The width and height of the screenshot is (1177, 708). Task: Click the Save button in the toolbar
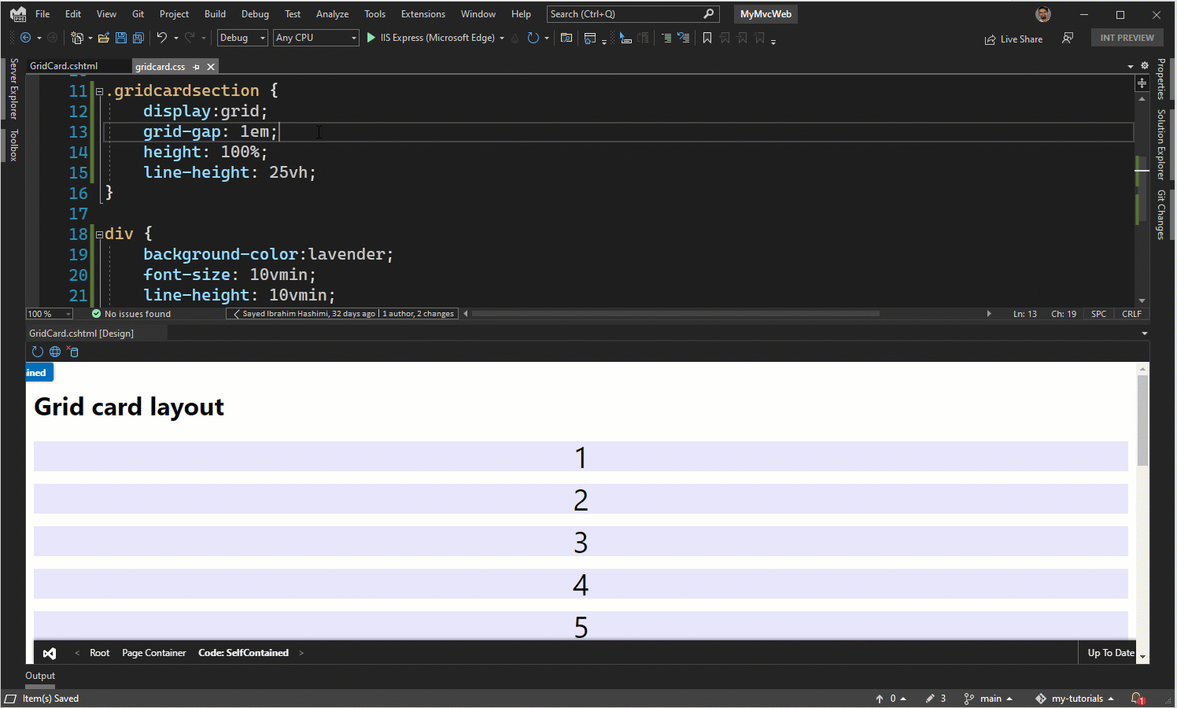120,37
